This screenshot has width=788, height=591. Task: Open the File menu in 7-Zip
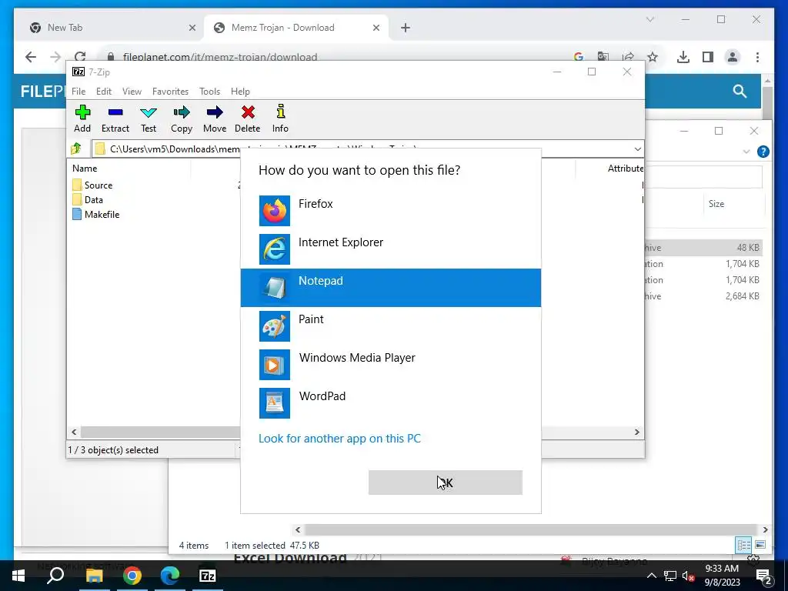click(x=78, y=92)
